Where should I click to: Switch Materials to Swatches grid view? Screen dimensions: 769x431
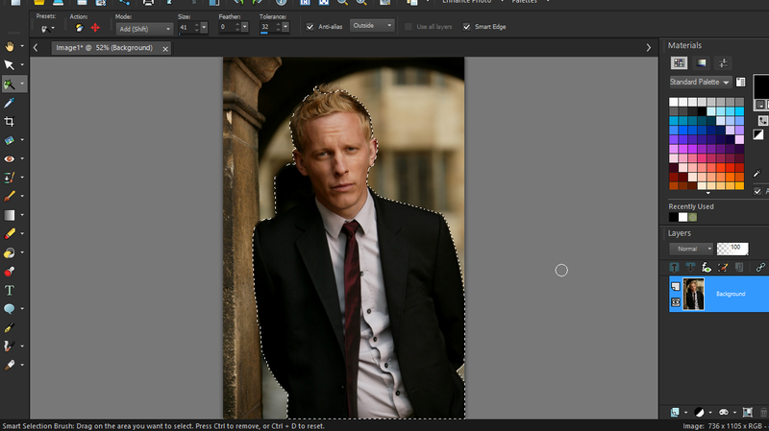(680, 62)
